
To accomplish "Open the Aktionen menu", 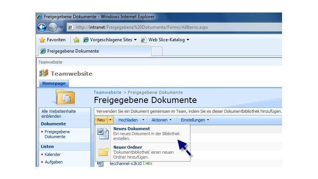I will click(x=162, y=120).
